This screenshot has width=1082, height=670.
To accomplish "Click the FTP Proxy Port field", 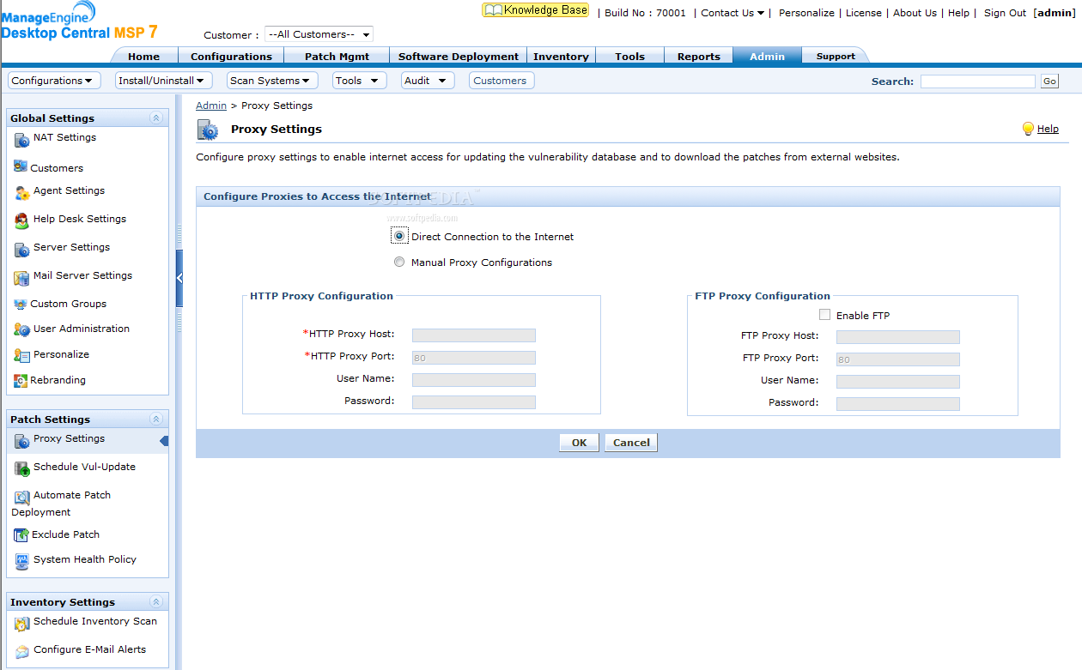I will click(x=898, y=359).
